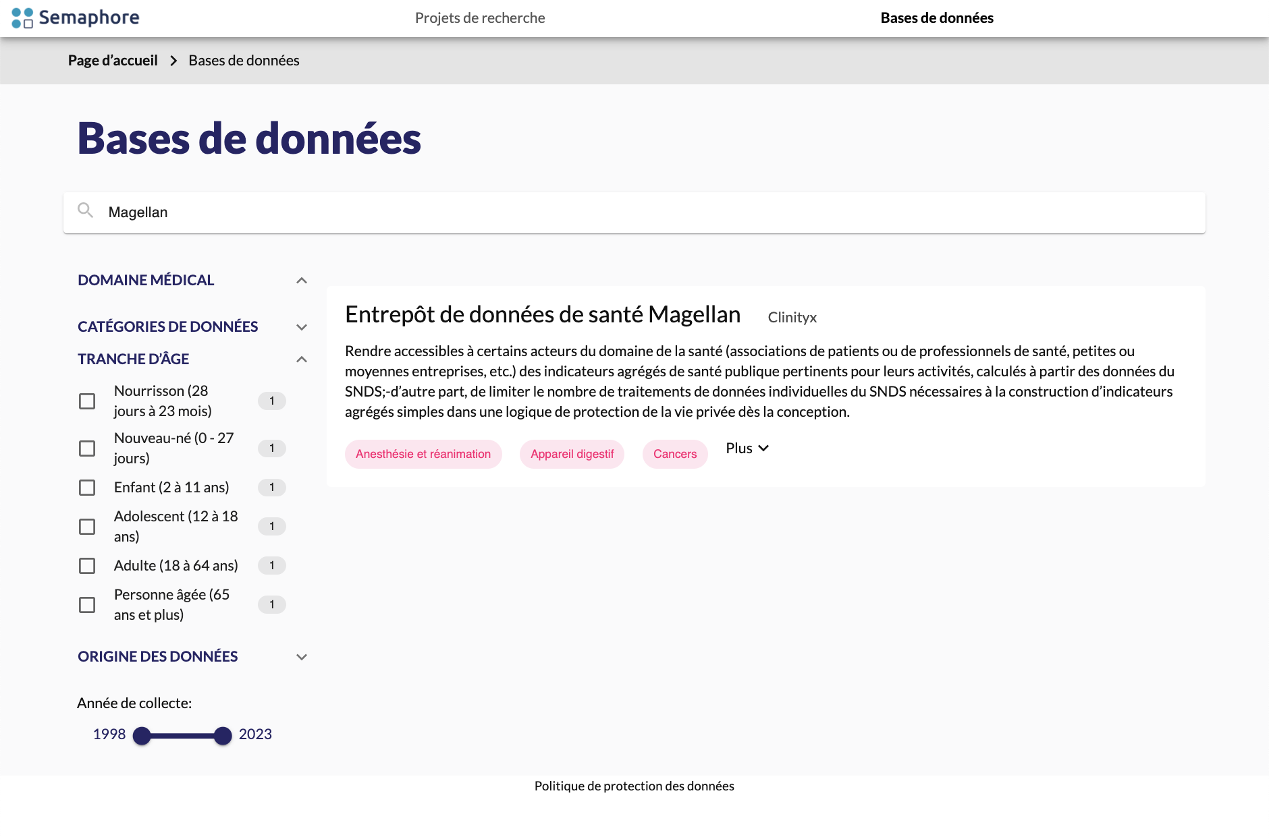This screenshot has height=839, width=1269.
Task: Check the Adulte (18 à 64 ans) box
Action: click(87, 566)
